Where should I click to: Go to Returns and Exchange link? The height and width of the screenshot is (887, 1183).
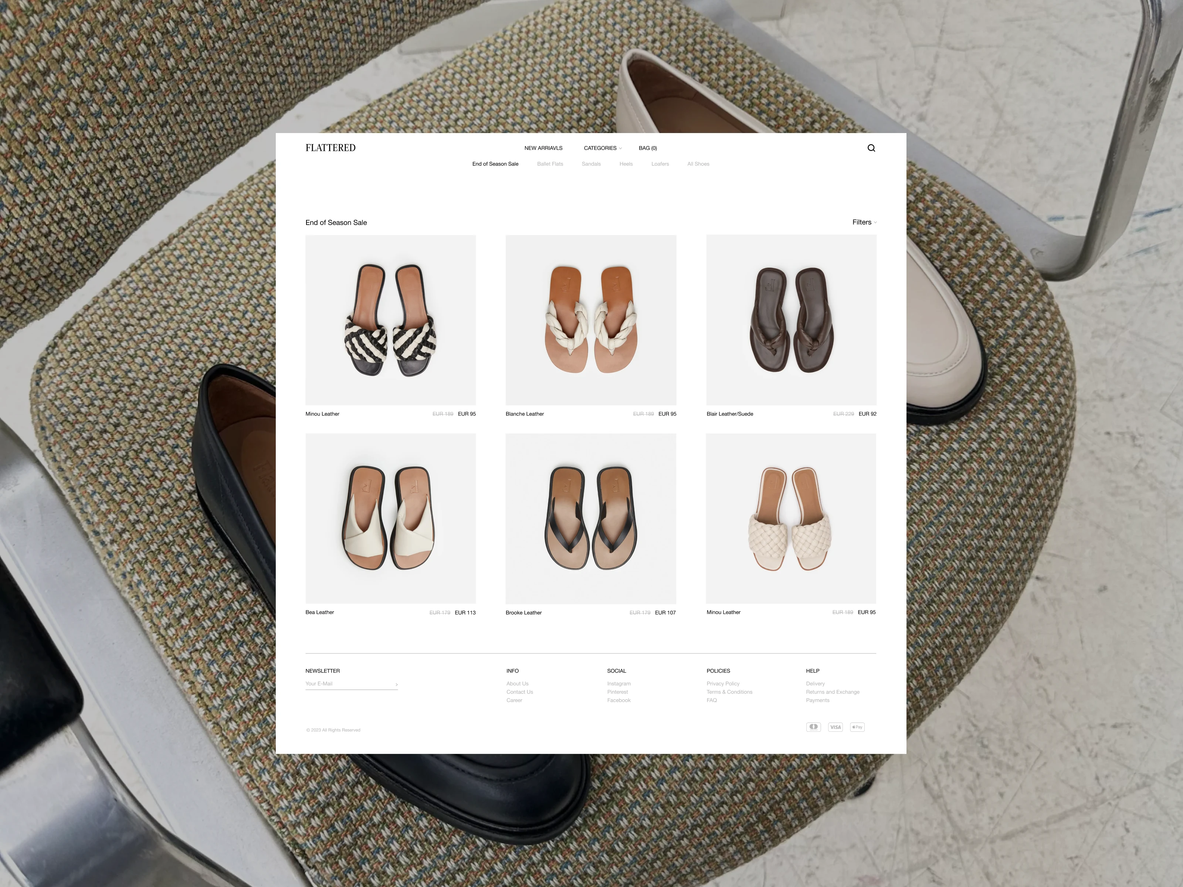tap(832, 692)
